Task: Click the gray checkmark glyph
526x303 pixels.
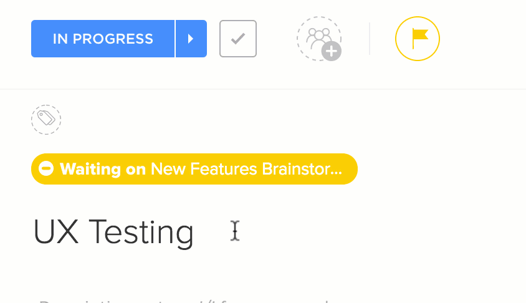Action: click(238, 39)
